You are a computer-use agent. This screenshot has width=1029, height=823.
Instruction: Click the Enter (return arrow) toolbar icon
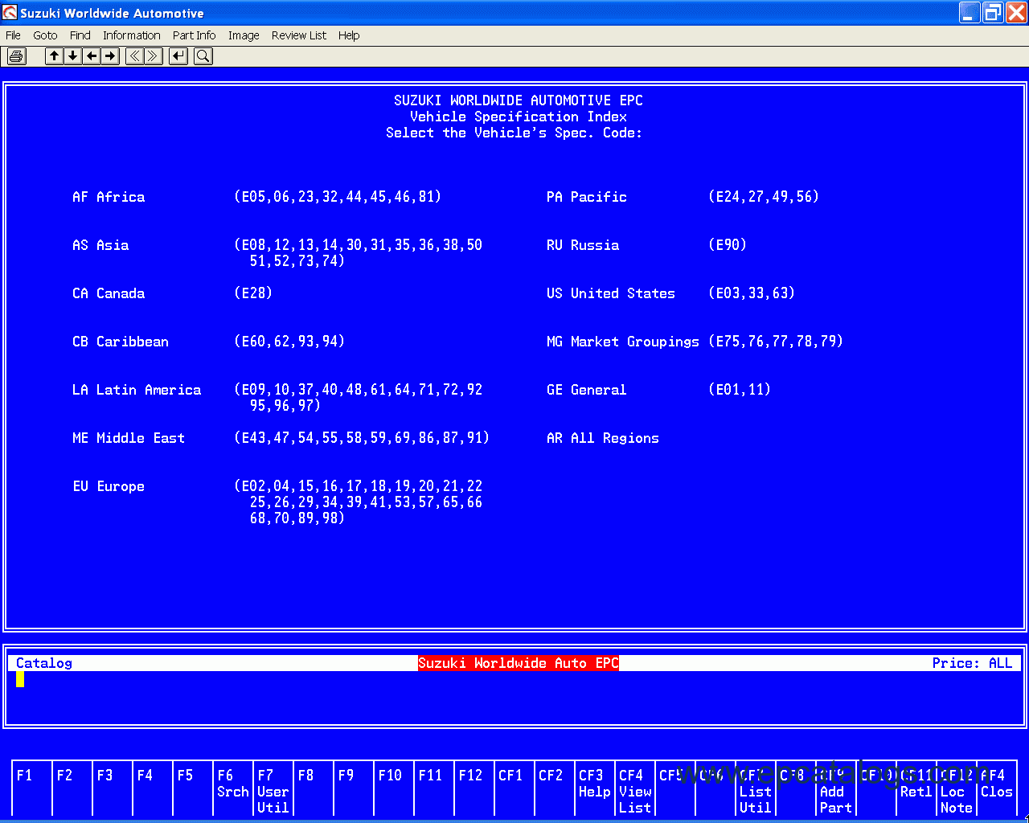click(x=178, y=56)
